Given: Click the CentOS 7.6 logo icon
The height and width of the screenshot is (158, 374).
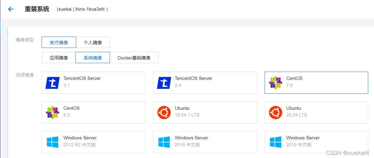Looking at the screenshot, I should click(x=275, y=83).
